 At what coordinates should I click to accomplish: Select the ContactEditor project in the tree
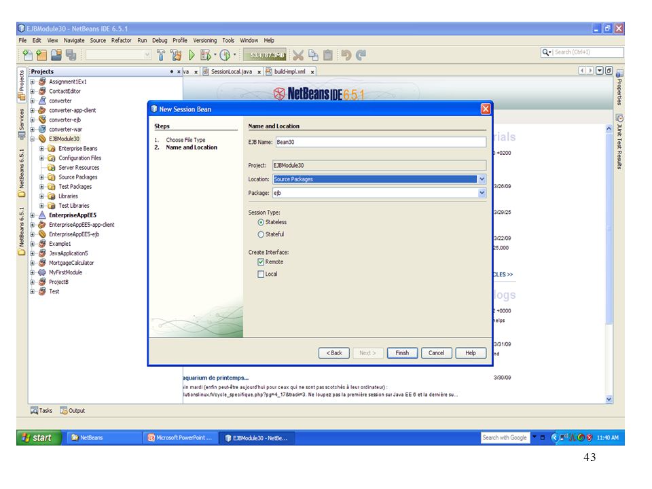pos(65,91)
